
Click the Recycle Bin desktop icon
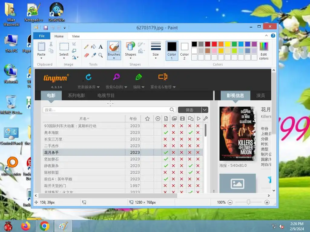point(11,105)
